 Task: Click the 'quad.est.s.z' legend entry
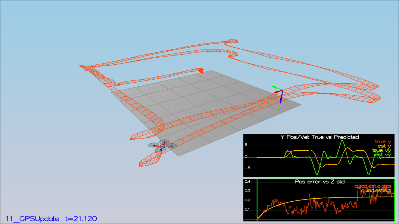coord(376,191)
